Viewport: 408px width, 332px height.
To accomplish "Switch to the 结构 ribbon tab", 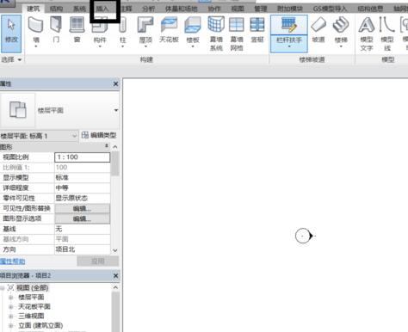I will [x=56, y=9].
